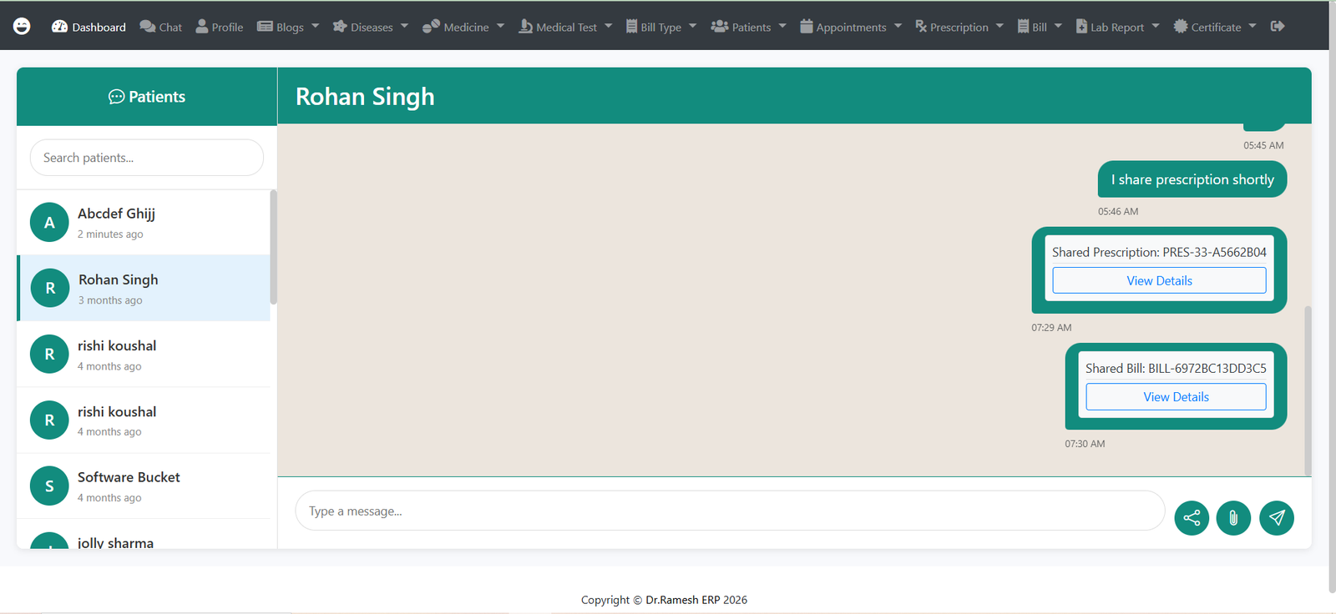1336x614 pixels.
Task: Click the Diseases icon in navbar
Action: 340,27
